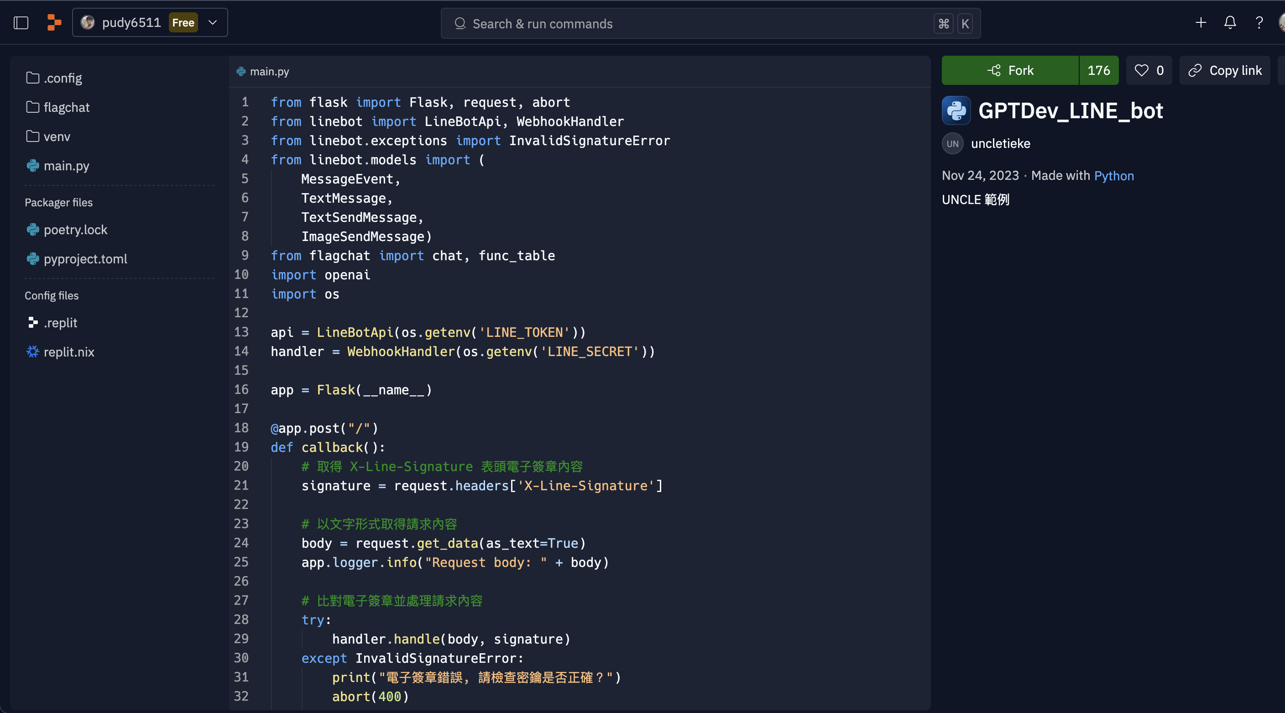Screen dimensions: 1285x713
Task: Click the Python logo next to GPTDev_LINE_bot
Action: (956, 111)
